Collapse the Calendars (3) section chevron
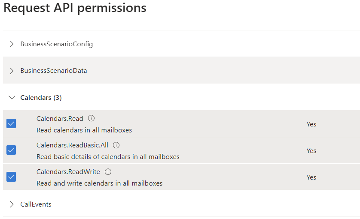 click(x=12, y=98)
